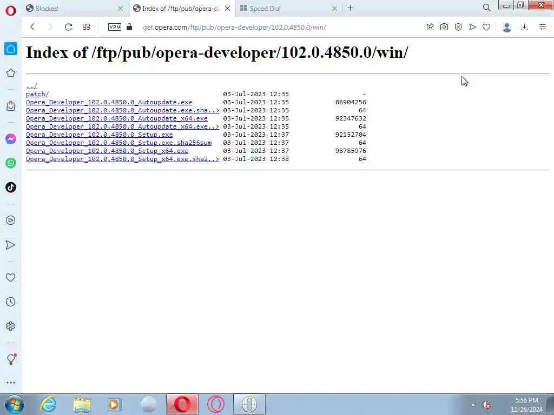Open Easy Setup menu icon

543,27
